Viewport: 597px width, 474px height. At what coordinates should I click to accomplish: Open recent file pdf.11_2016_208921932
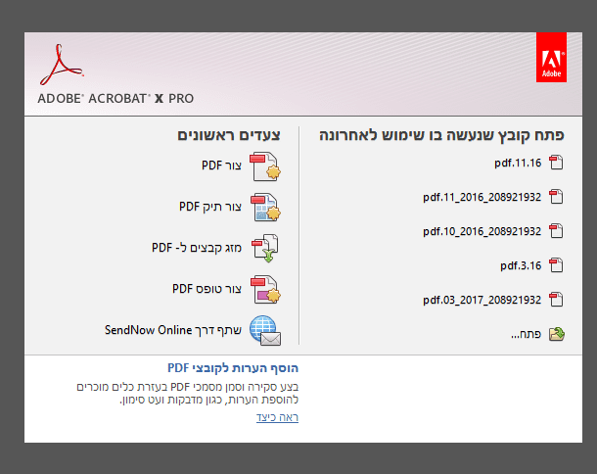tap(482, 197)
